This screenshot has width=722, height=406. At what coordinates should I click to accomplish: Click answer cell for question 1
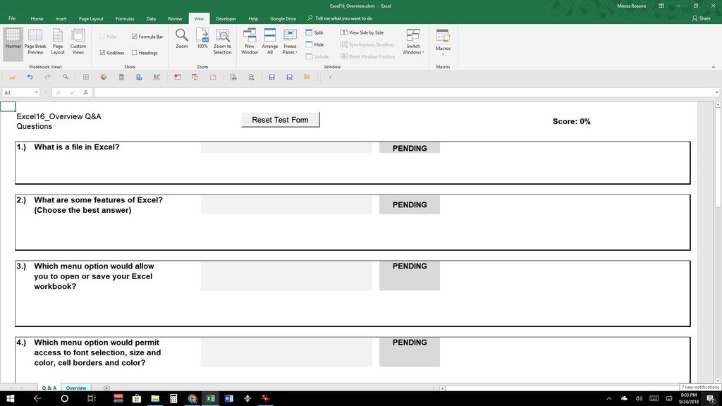tap(286, 148)
